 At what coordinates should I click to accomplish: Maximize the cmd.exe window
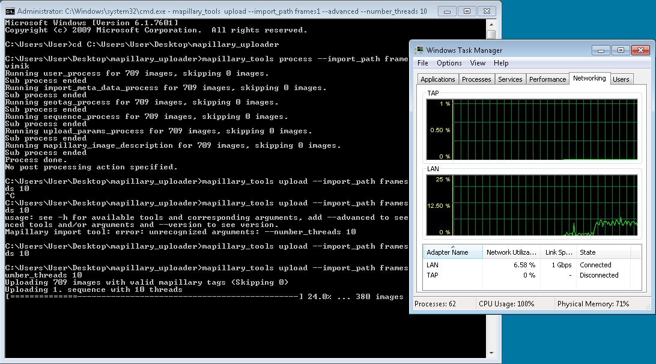[467, 11]
